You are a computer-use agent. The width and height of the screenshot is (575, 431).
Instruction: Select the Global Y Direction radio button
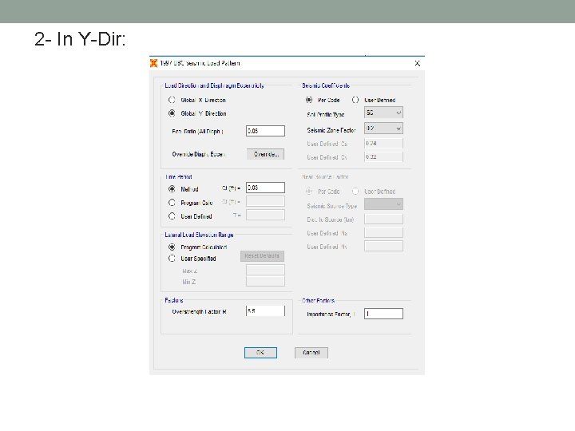[x=172, y=113]
